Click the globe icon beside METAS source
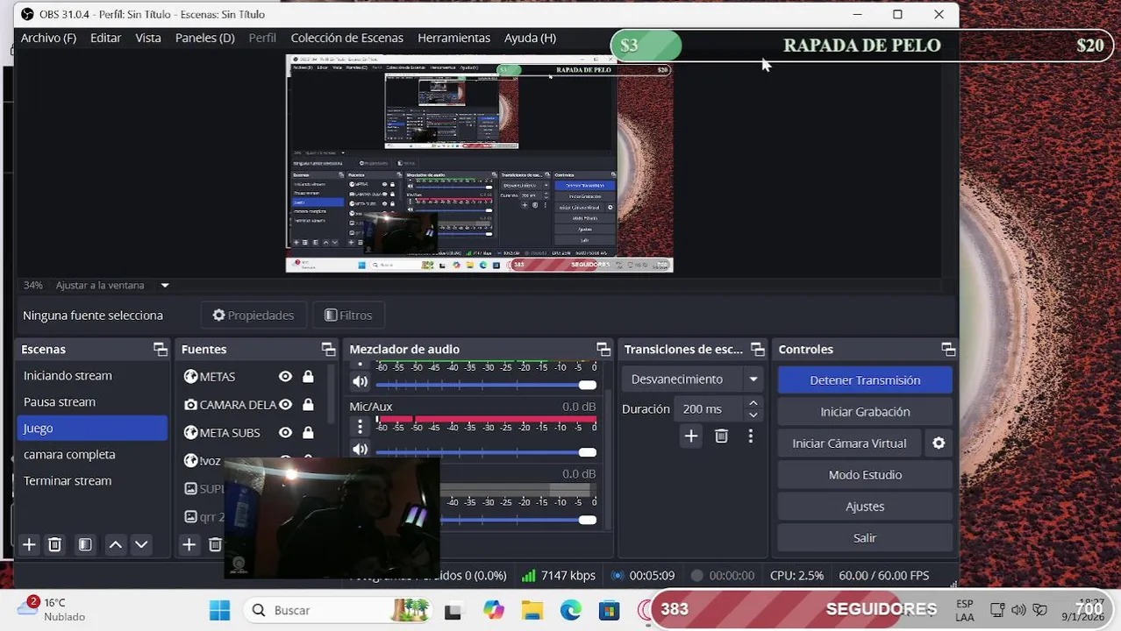Viewport: 1121px width, 631px height. point(190,376)
